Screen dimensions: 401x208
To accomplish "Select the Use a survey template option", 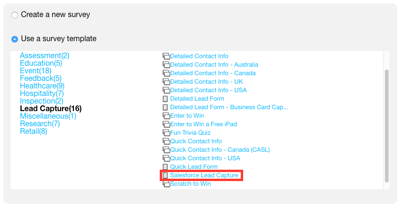I will [15, 39].
